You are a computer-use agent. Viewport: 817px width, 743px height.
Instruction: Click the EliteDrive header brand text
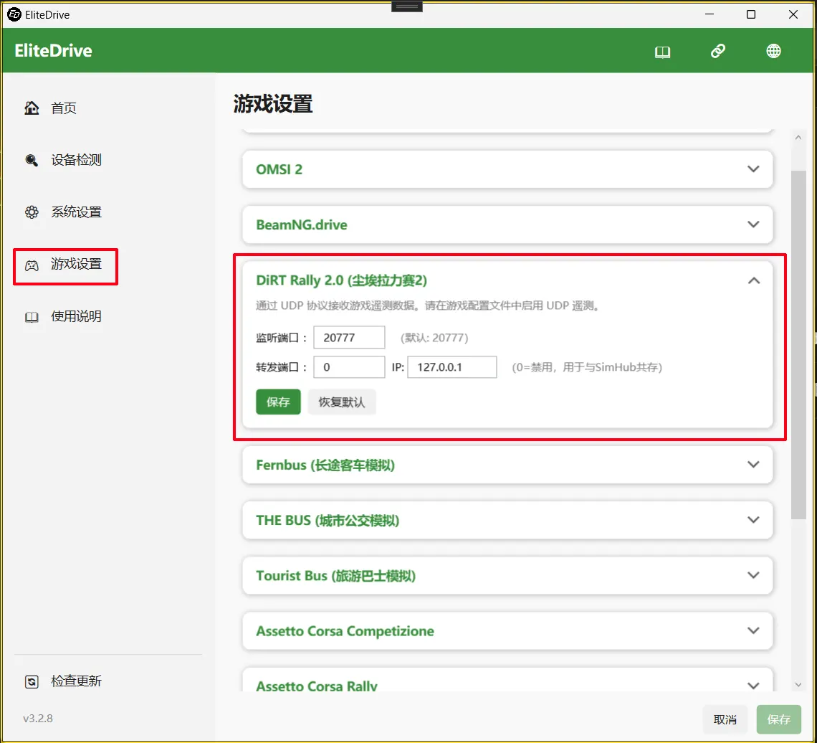53,51
